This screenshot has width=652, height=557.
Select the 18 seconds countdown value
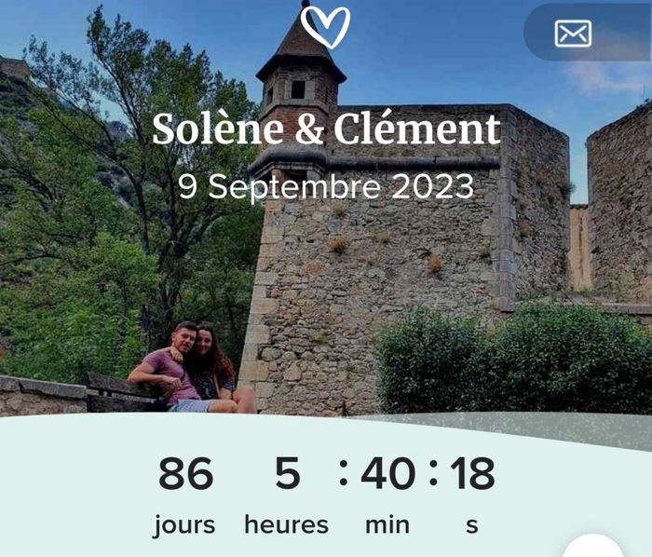click(x=473, y=473)
